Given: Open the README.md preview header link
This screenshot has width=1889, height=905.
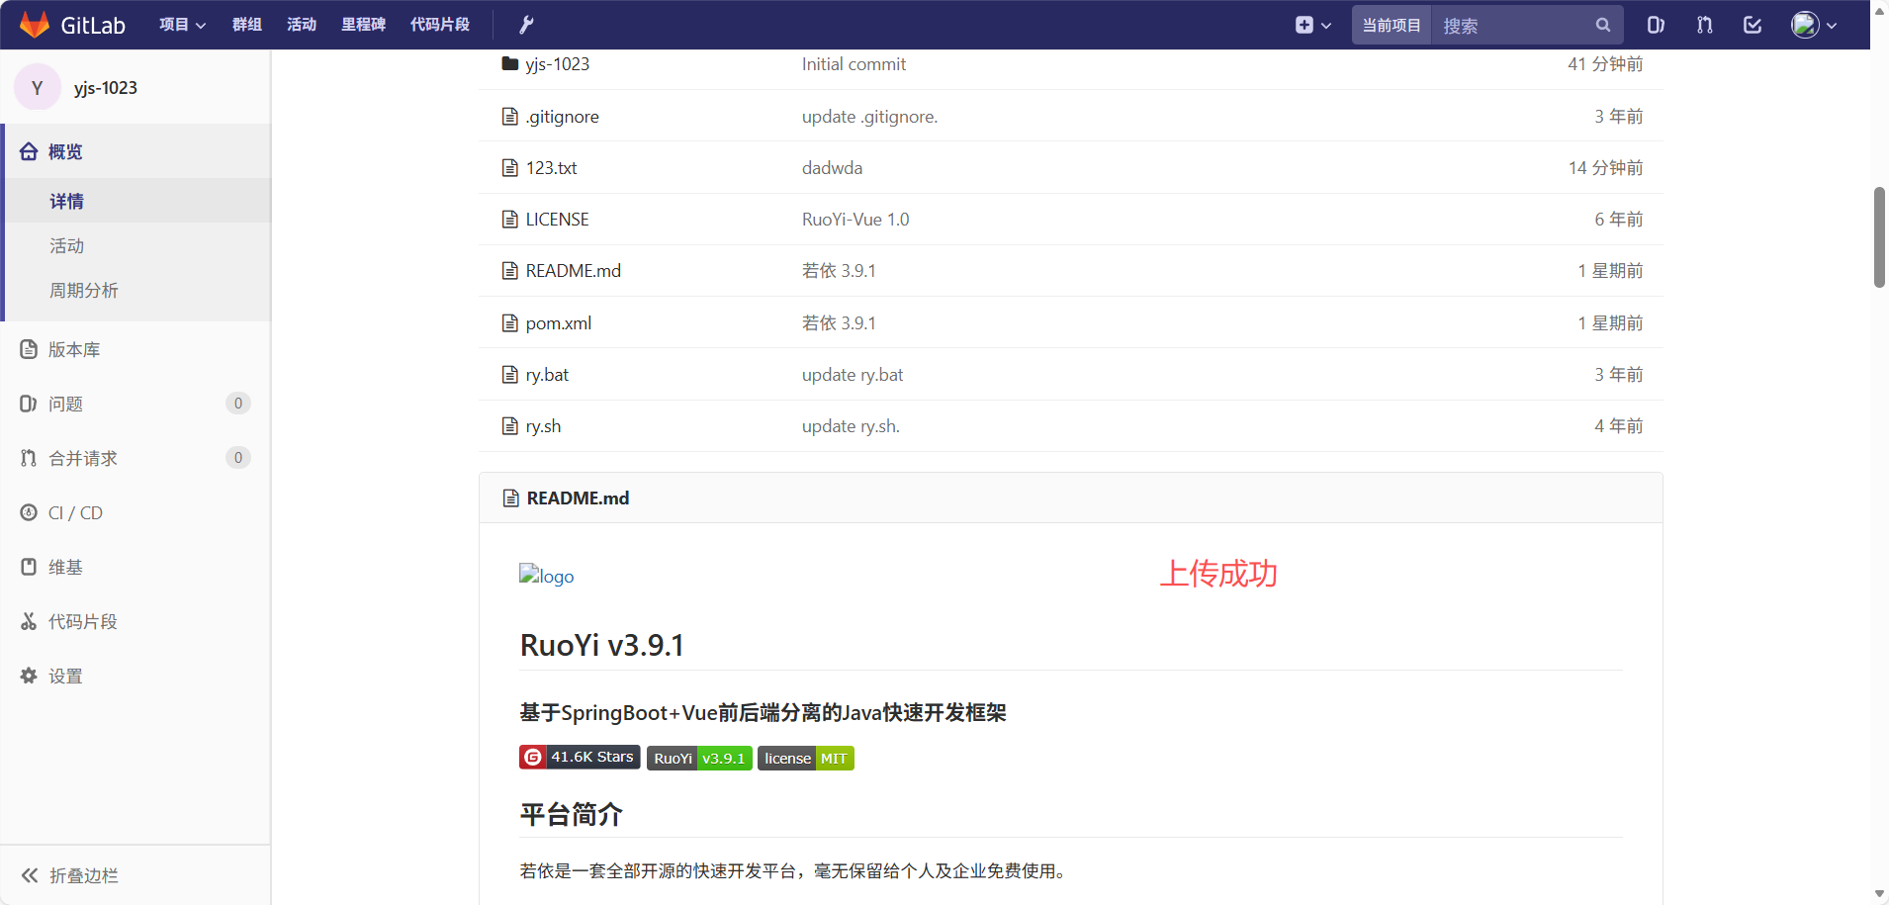Looking at the screenshot, I should pos(578,498).
